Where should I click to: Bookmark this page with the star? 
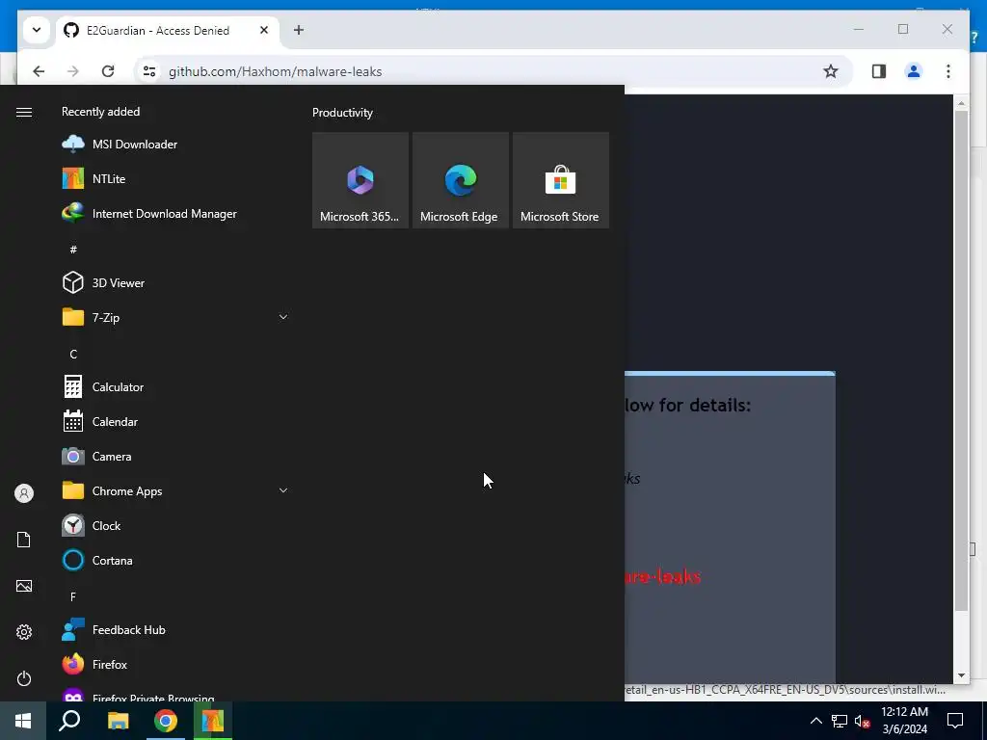click(x=831, y=71)
